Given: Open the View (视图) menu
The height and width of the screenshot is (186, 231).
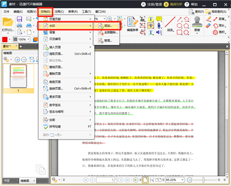Looking at the screenshot, I should coord(31,12).
